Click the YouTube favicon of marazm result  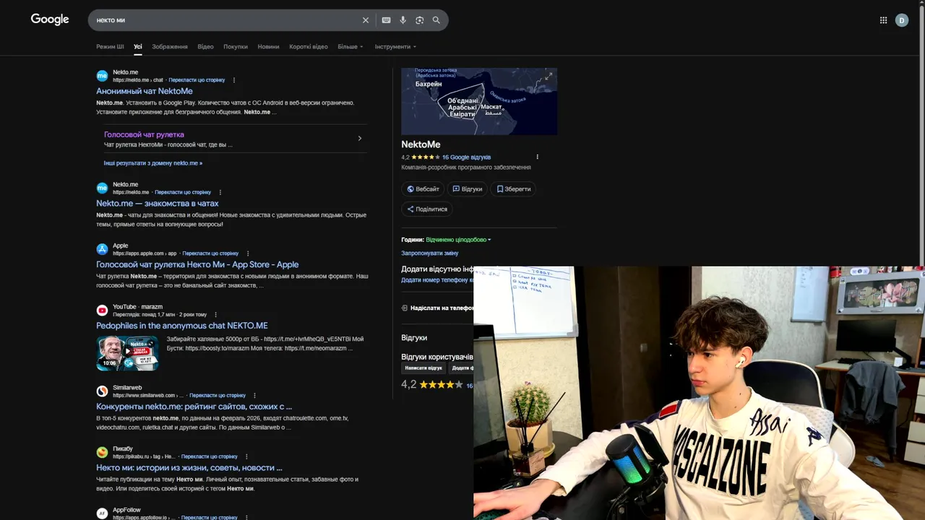[102, 311]
